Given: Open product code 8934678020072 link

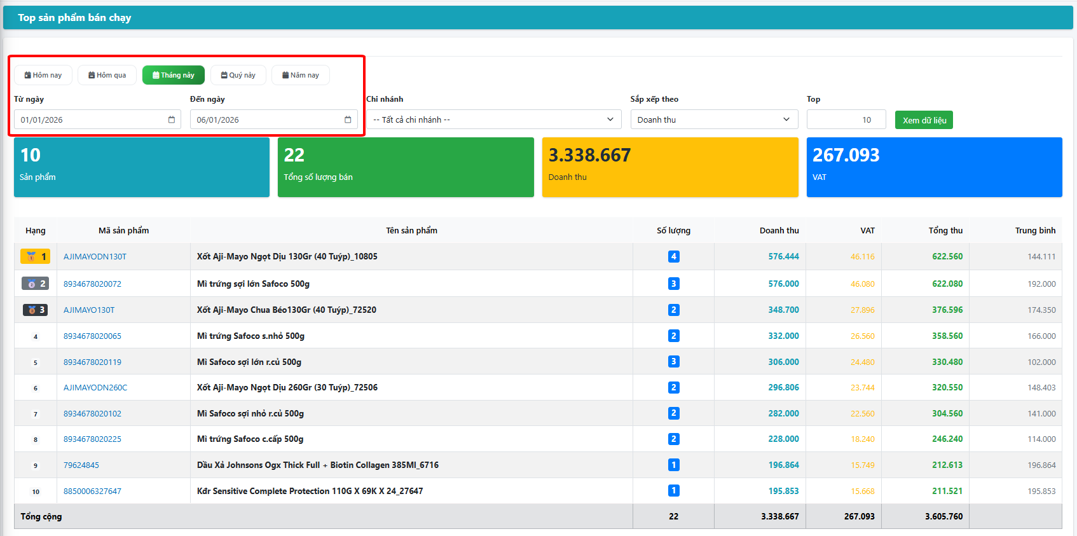Looking at the screenshot, I should (92, 284).
